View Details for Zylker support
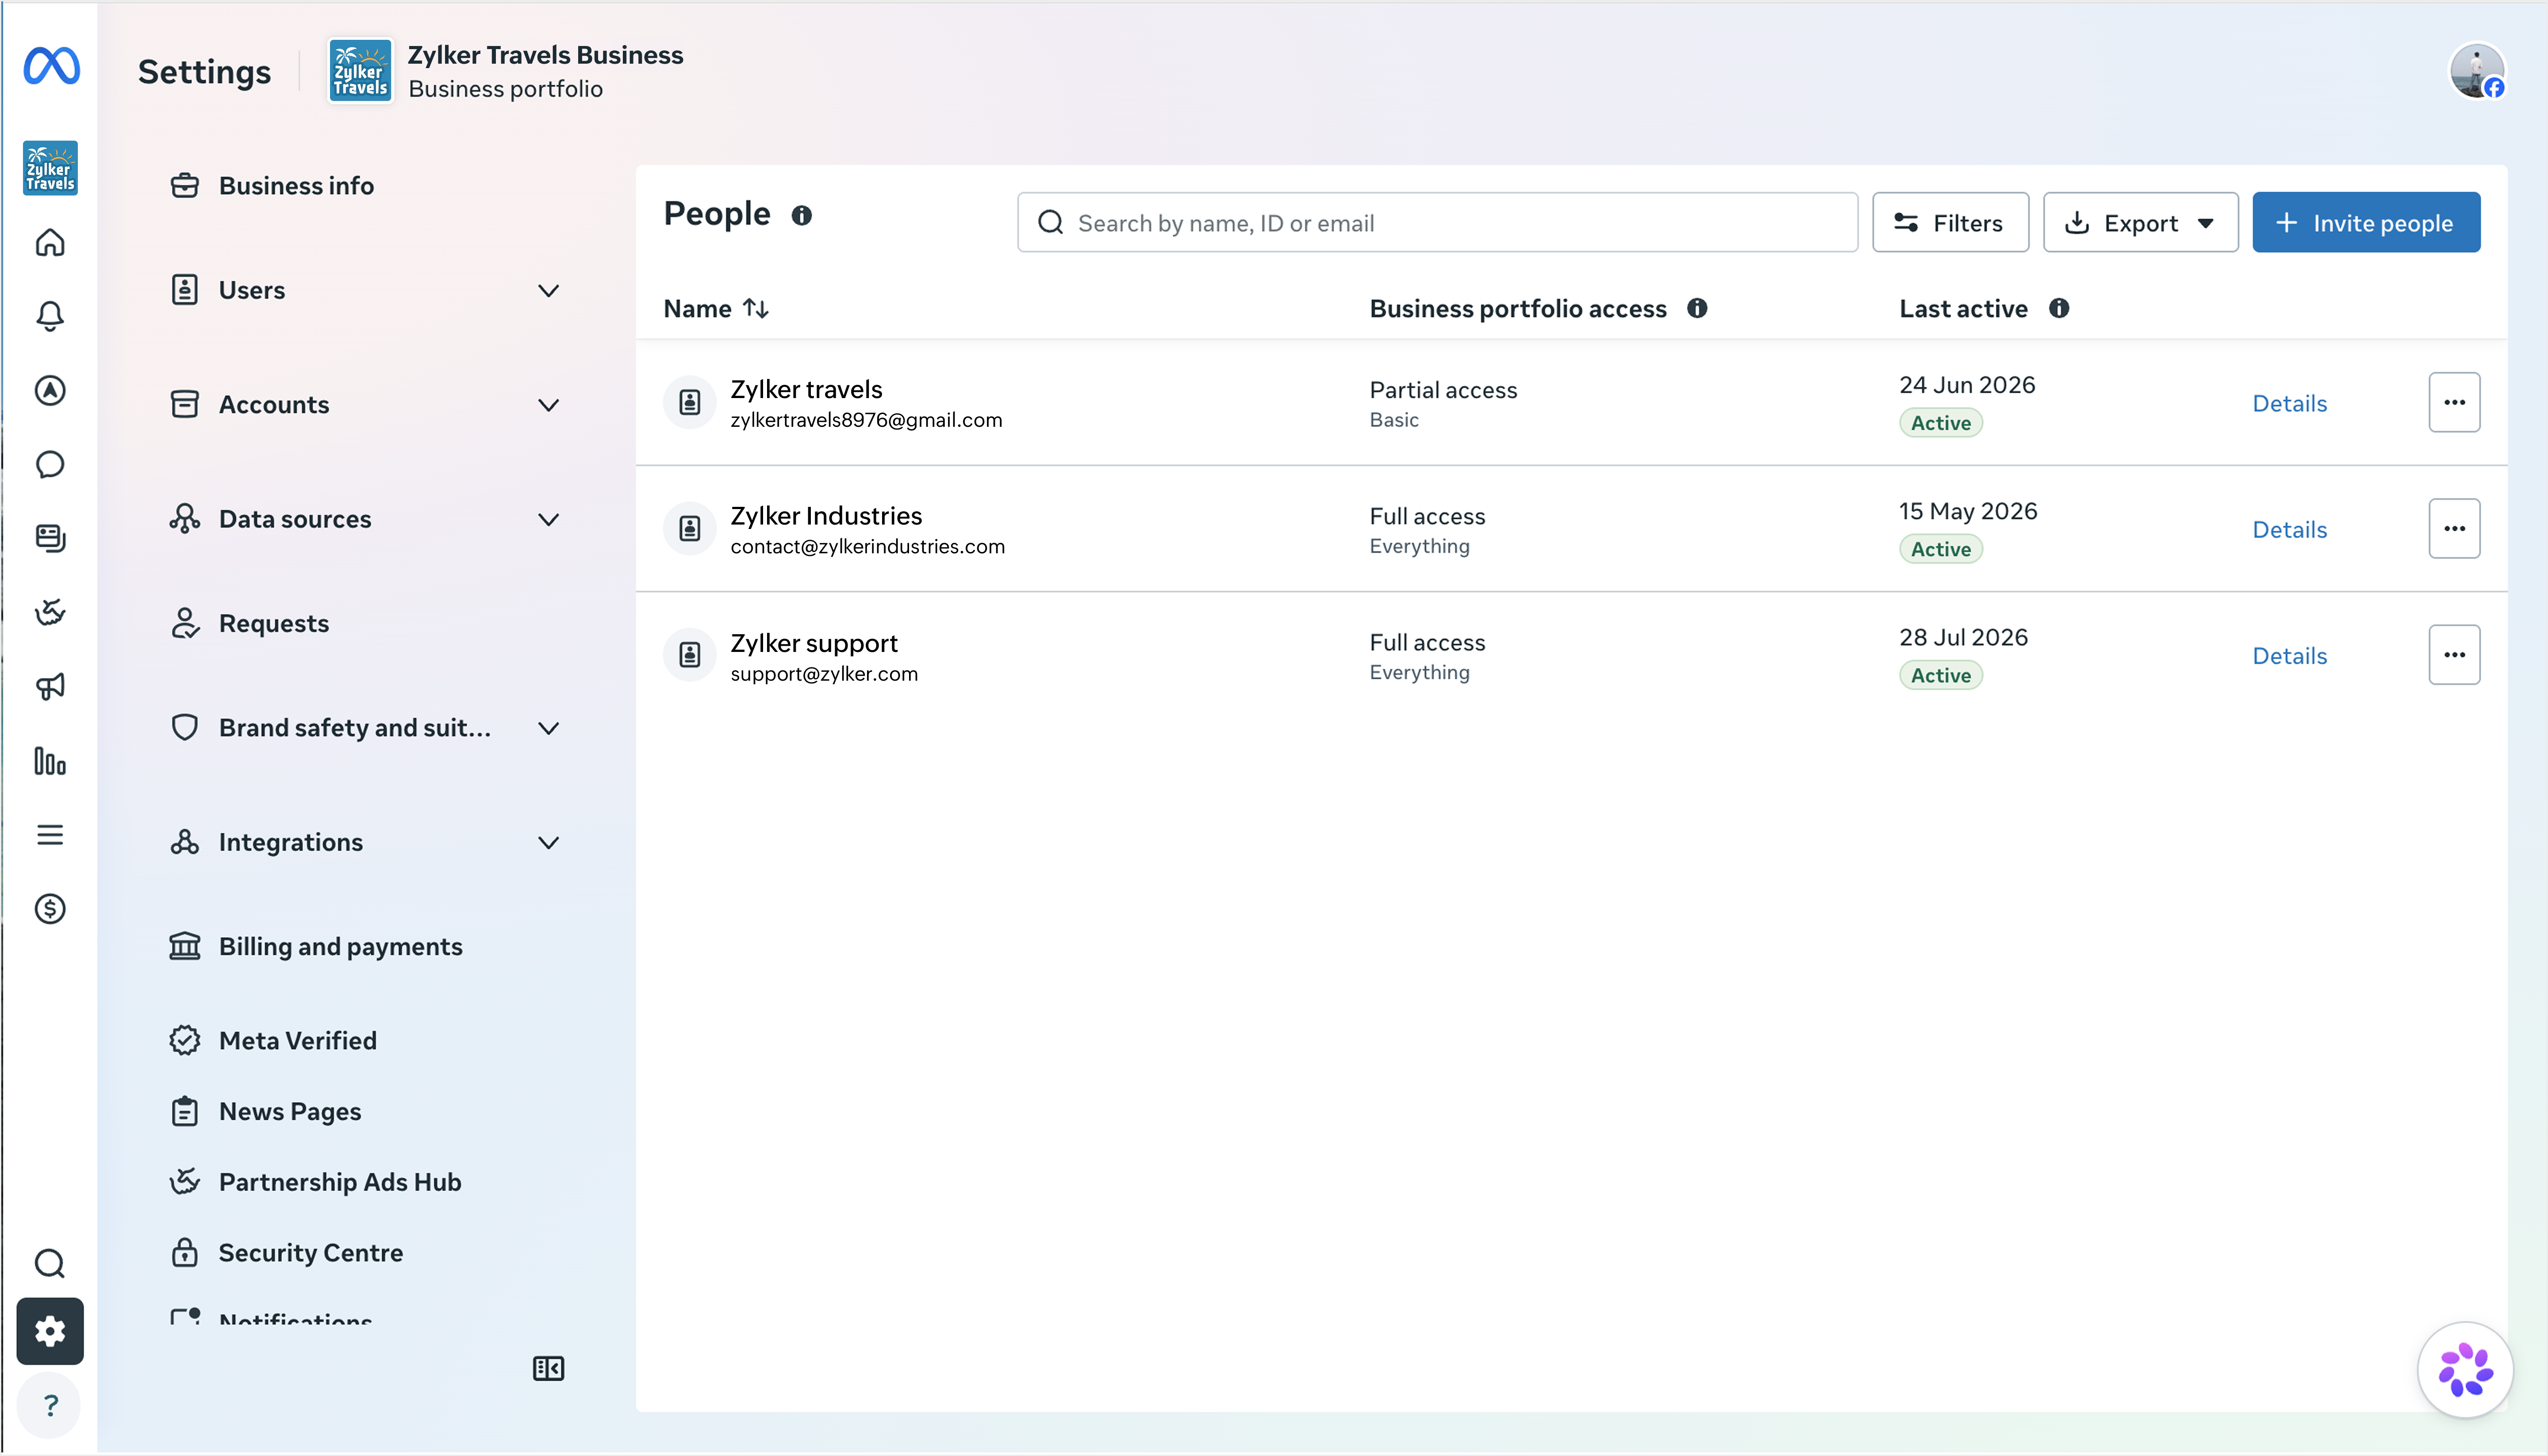The width and height of the screenshot is (2548, 1456). 2289,656
